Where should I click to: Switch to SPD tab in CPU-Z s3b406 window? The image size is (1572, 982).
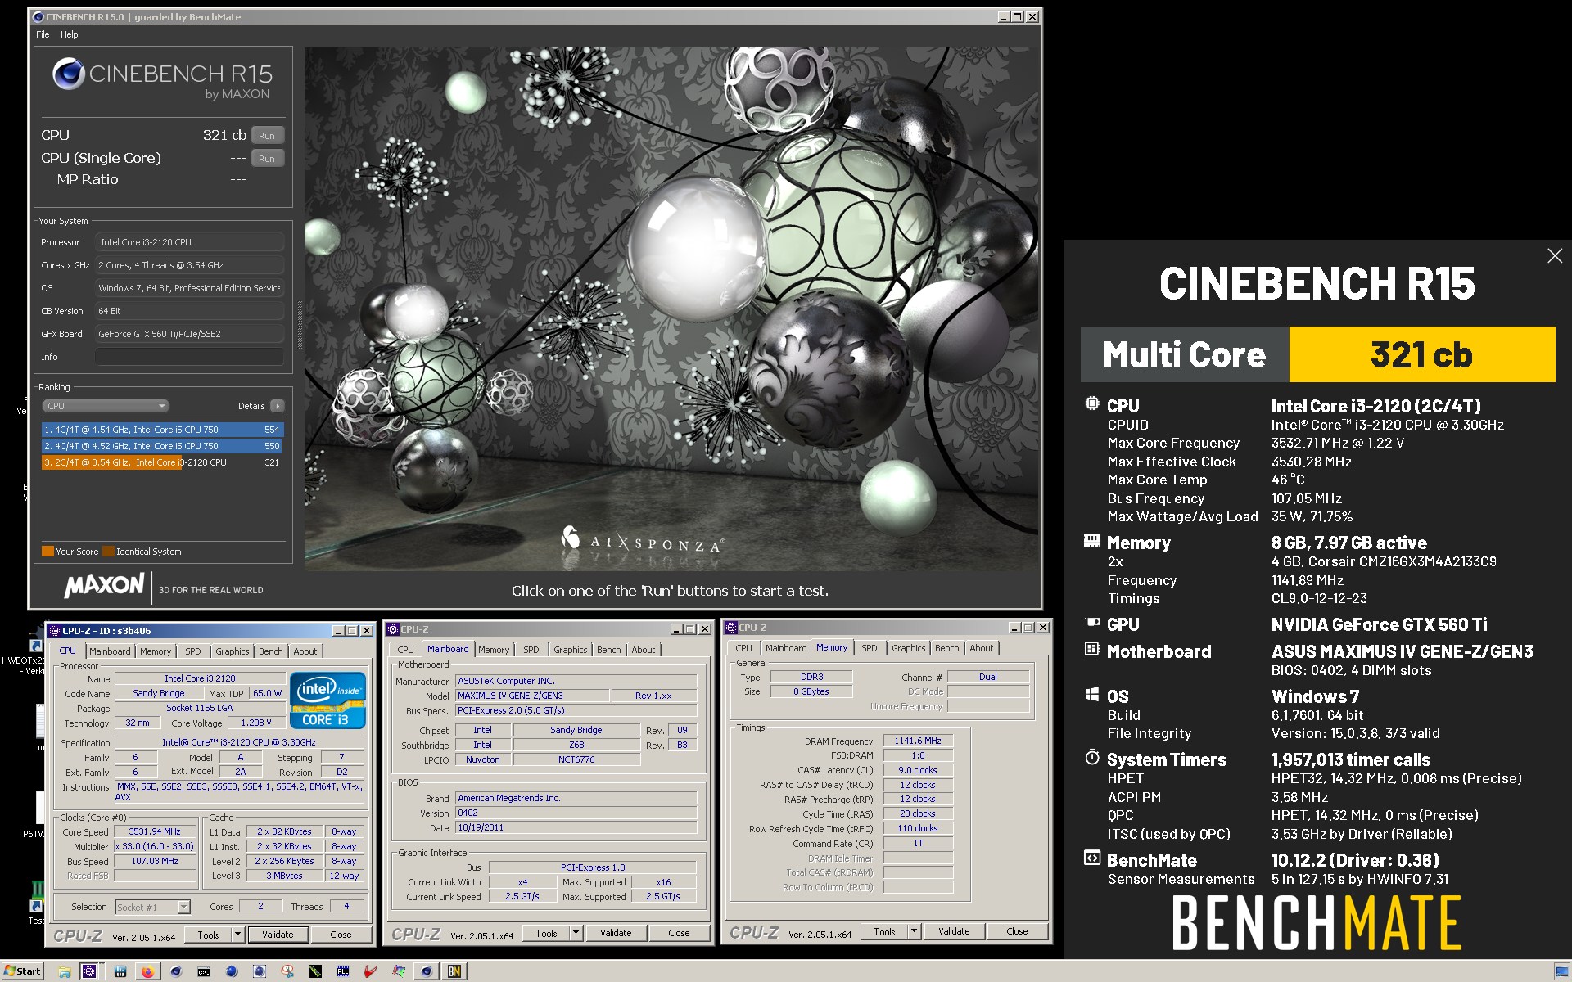pos(192,651)
